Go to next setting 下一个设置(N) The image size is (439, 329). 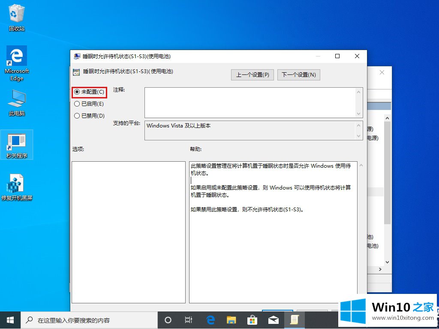coord(299,75)
